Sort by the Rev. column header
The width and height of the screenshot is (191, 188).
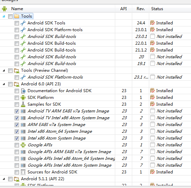tap(141, 9)
